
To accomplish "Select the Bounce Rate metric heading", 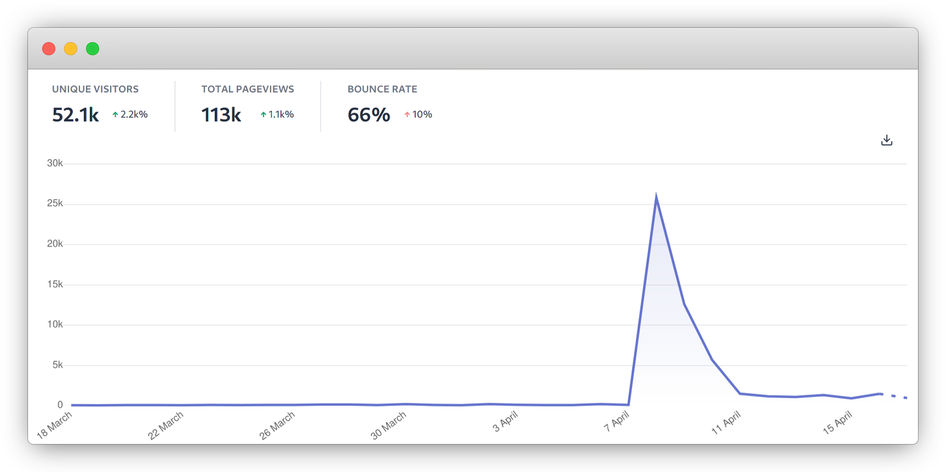I will 382,89.
